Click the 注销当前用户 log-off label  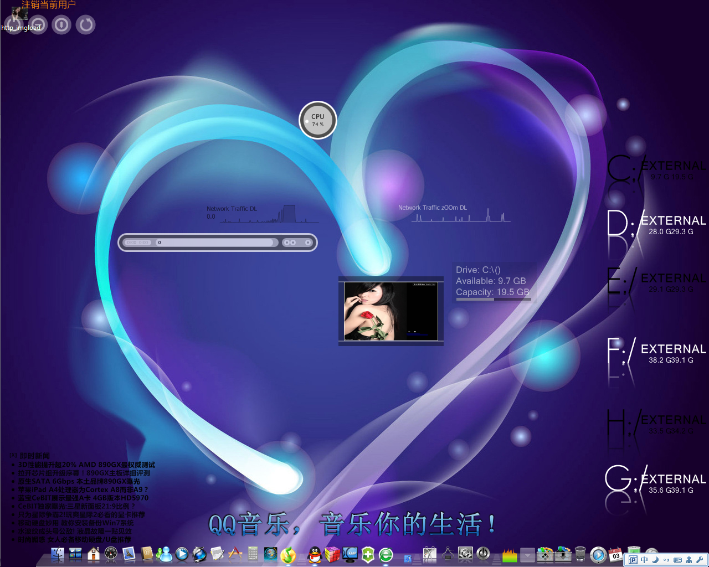[x=48, y=5]
